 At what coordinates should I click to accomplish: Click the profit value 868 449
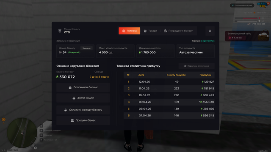pyautogui.click(x=208, y=95)
